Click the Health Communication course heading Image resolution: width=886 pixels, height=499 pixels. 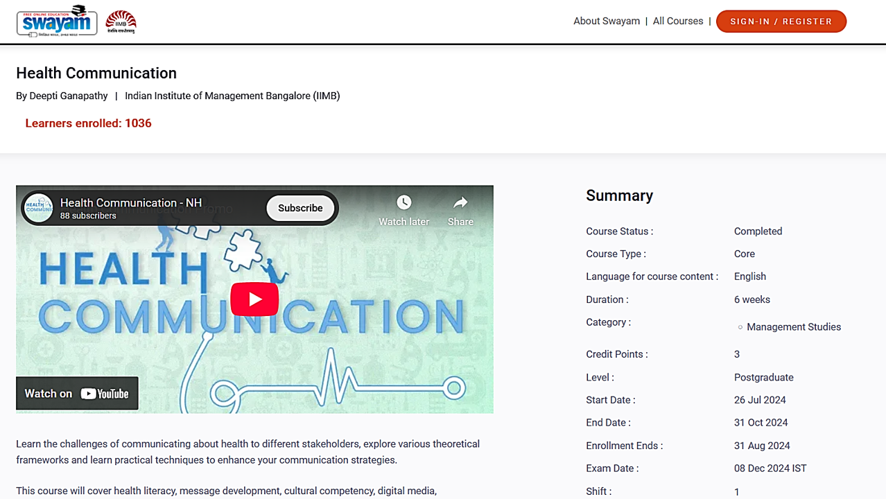(96, 73)
